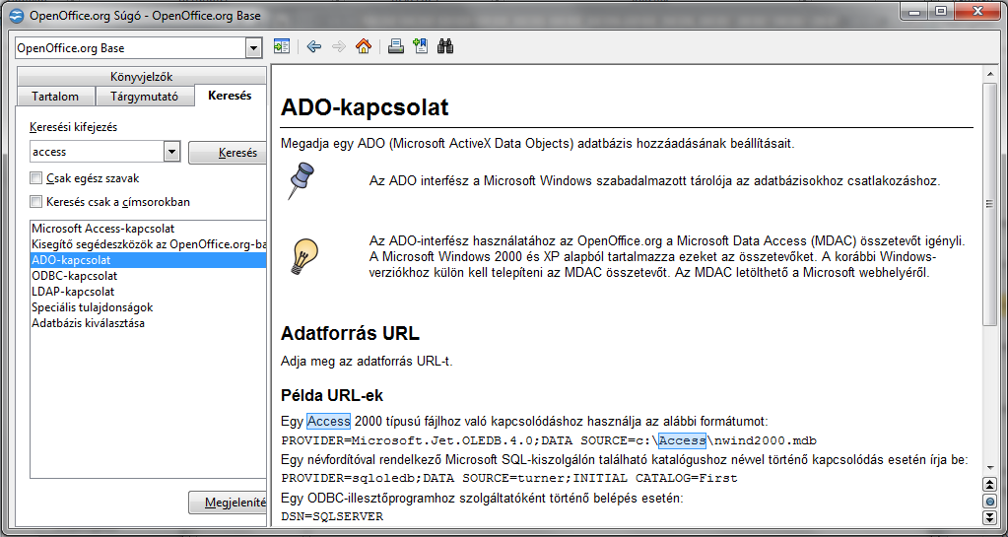
Task: Click the round navigation button in scrollbar
Action: (990, 501)
